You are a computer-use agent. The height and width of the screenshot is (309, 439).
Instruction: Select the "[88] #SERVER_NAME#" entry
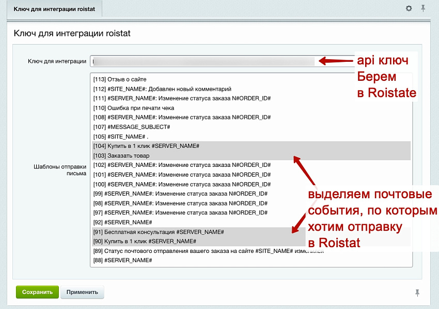tap(122, 260)
